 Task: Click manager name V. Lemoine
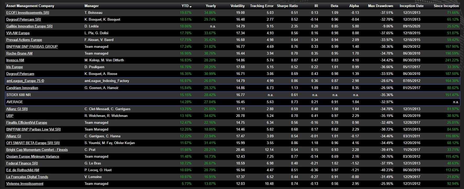[x=93, y=177]
